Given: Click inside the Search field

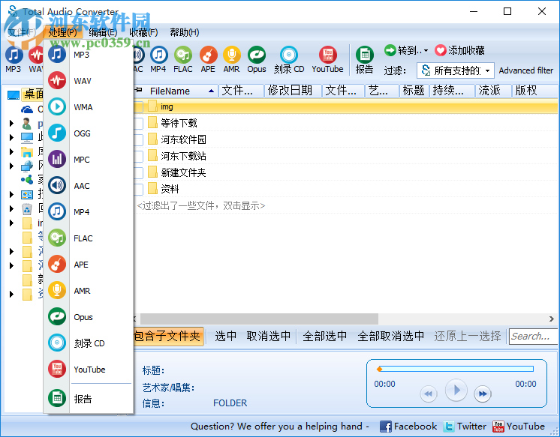Looking at the screenshot, I should pos(533,337).
